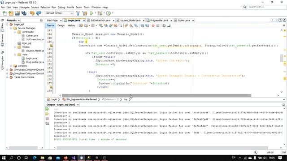Click the New Project toolbar icon
The width and height of the screenshot is (287, 161).
coord(11,13)
